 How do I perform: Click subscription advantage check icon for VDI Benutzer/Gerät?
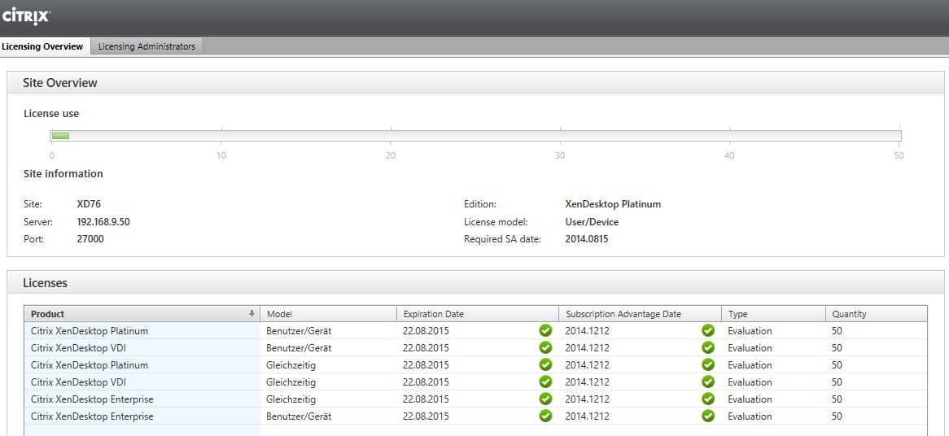point(708,348)
